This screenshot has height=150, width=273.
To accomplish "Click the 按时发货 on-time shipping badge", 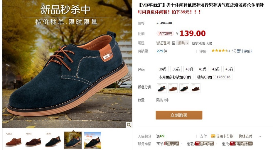I will pos(172,144).
